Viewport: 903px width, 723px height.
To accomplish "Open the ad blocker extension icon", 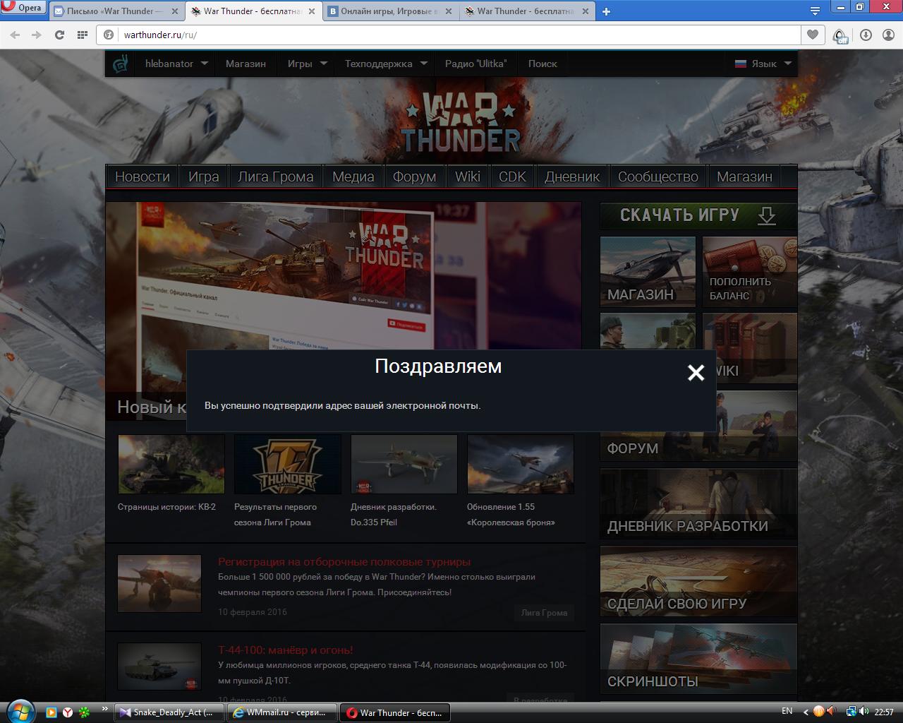I will pos(840,35).
